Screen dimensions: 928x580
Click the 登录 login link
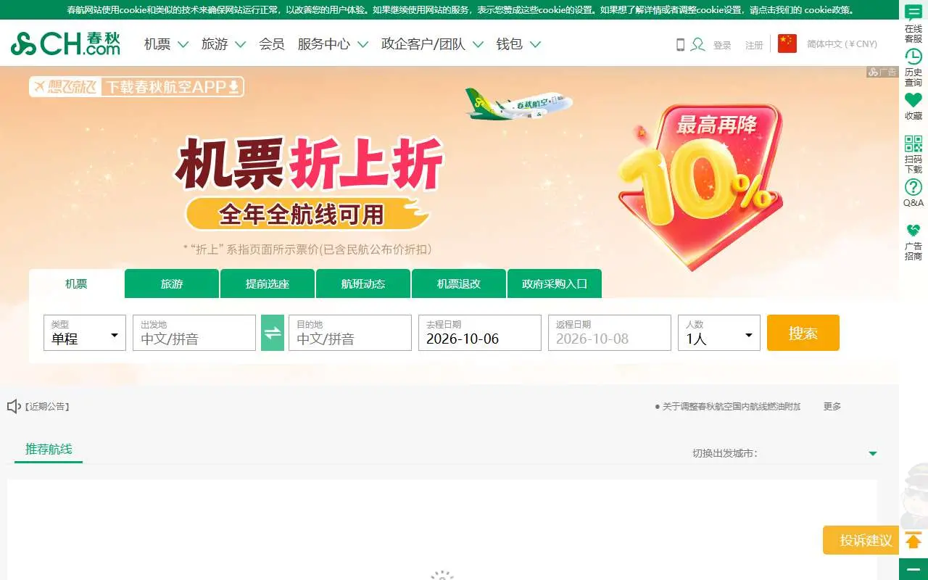722,45
